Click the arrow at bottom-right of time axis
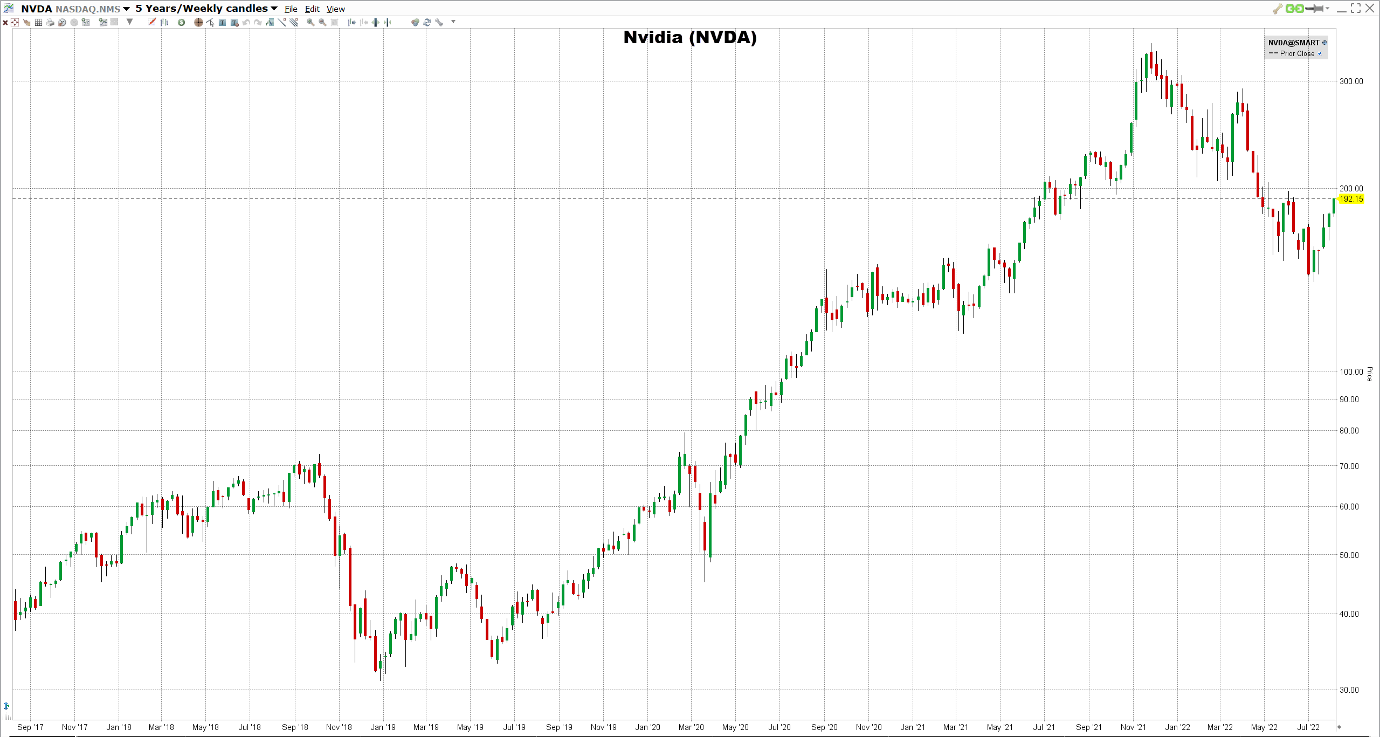 pos(1338,727)
